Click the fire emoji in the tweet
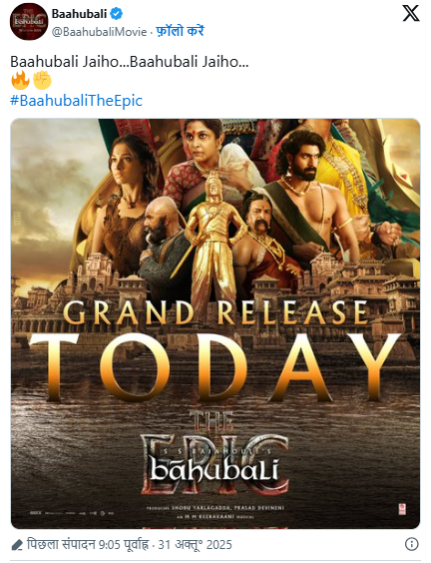Screen dimensions: 431x563 click(x=20, y=80)
